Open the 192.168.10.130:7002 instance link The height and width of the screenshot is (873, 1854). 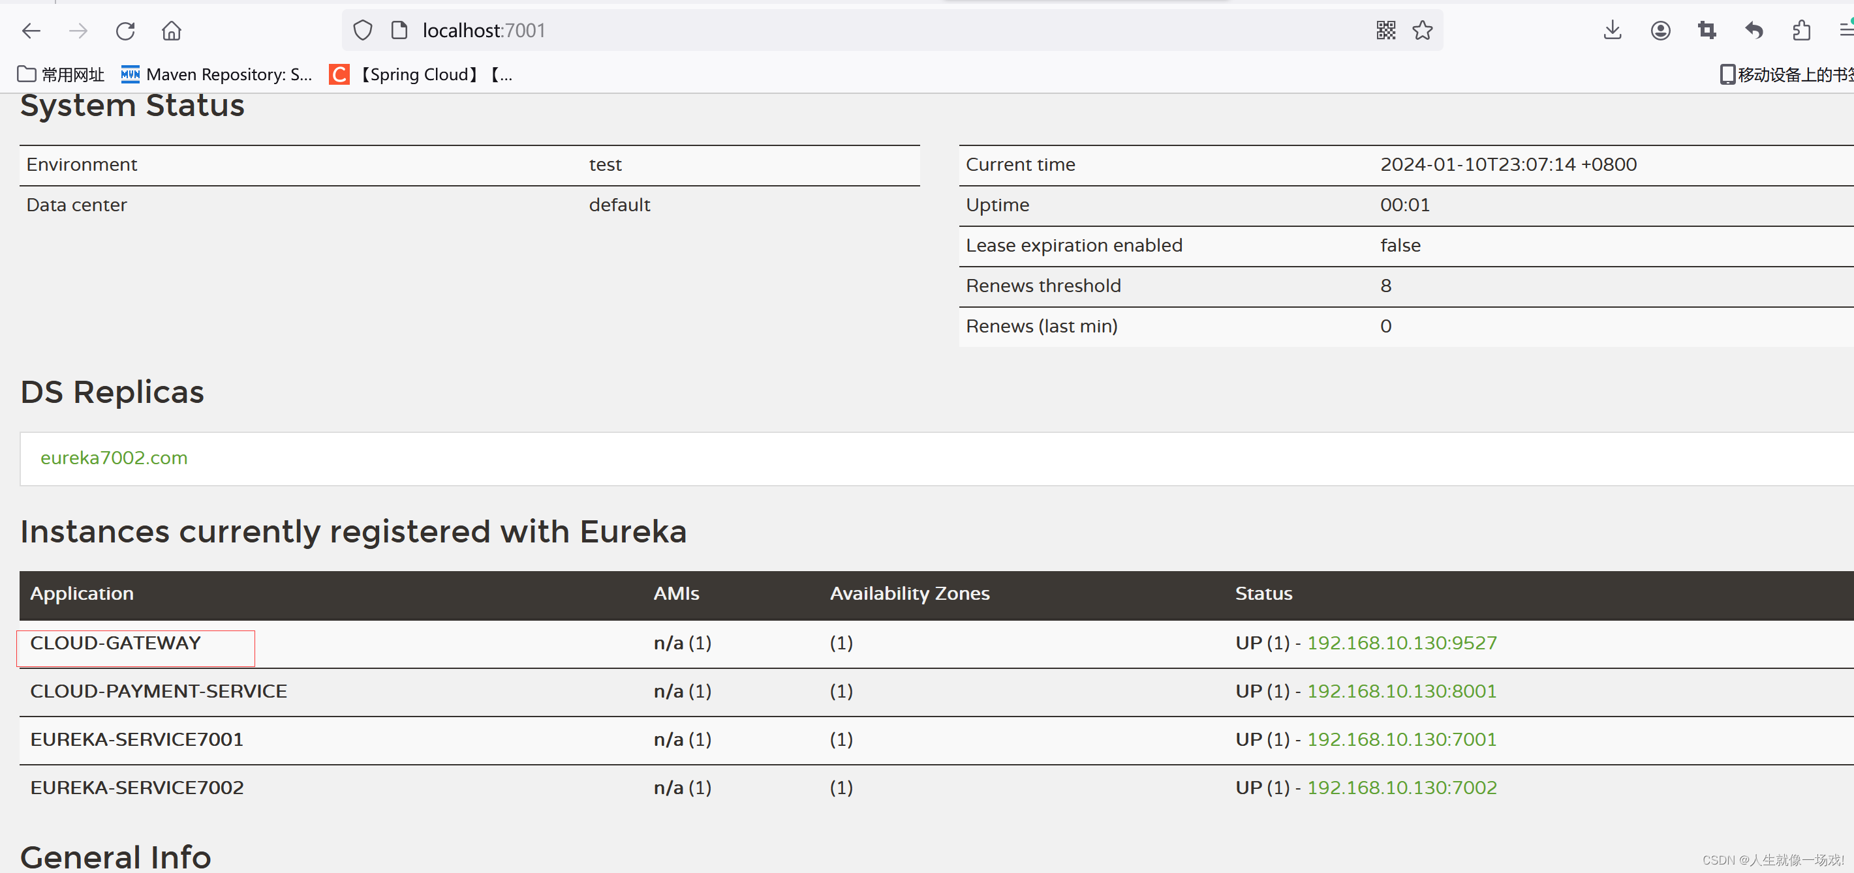pyautogui.click(x=1401, y=788)
